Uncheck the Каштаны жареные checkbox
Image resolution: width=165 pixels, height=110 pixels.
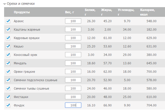coord(8,30)
